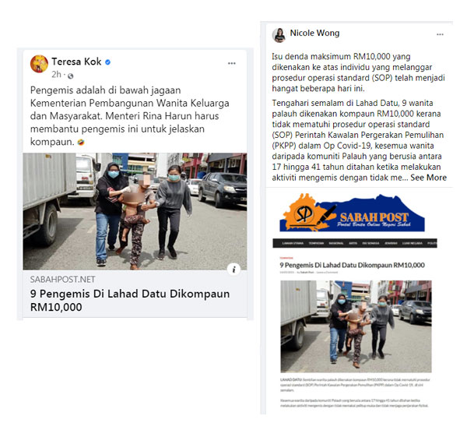Open the 2h timestamp on Teresa Kok's post
Screen dimensions: 467x423
pos(56,74)
